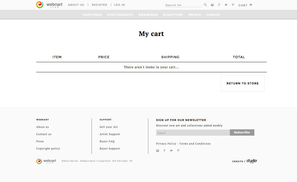Open the footer Instagram icon
Image resolution: width=297 pixels, height=182 pixels.
pos(158,151)
